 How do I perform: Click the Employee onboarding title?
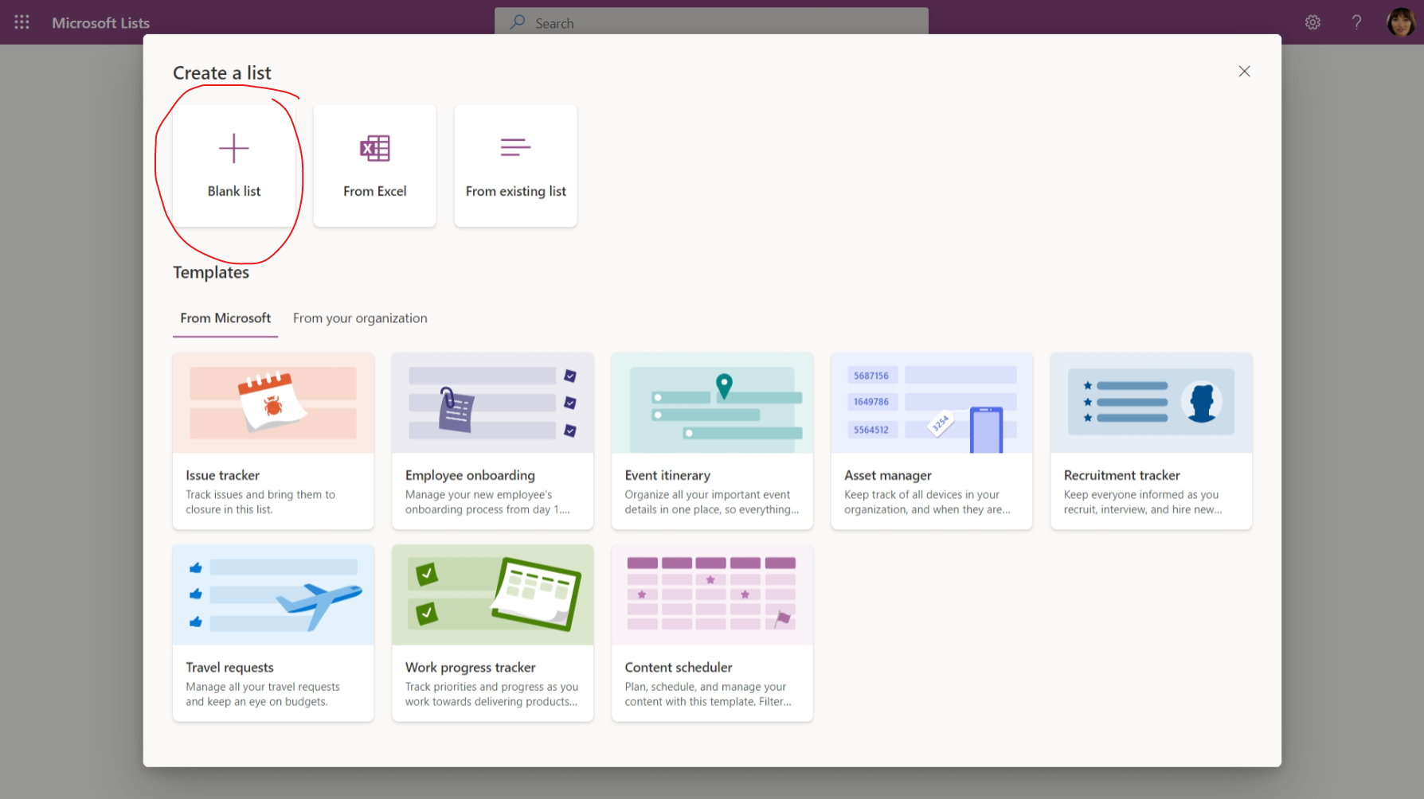click(470, 475)
